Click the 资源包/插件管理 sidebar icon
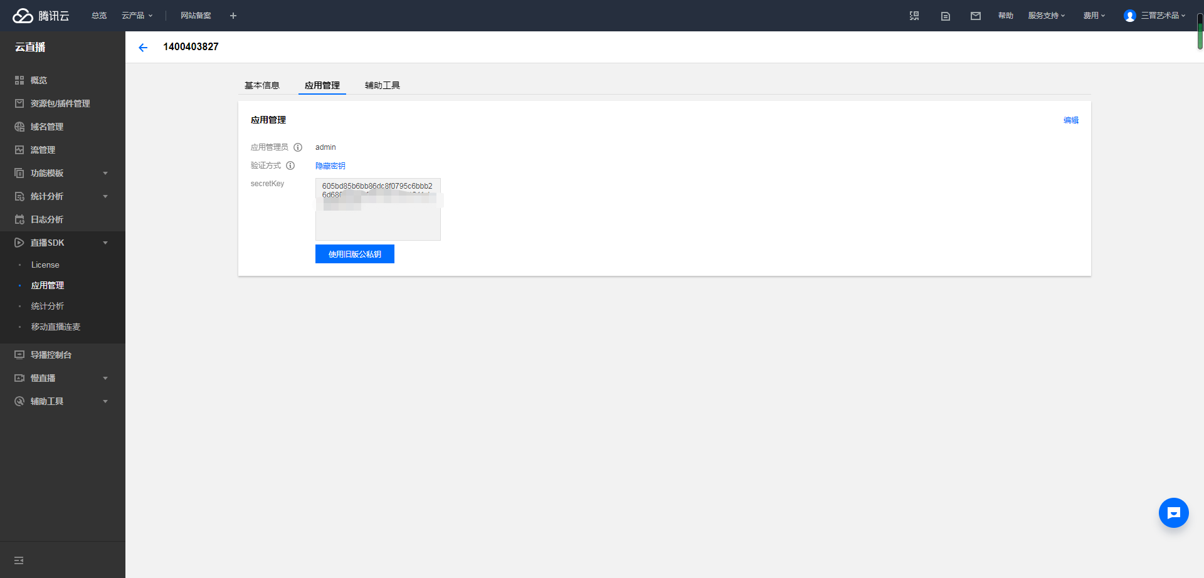This screenshot has width=1204, height=578. tap(19, 103)
